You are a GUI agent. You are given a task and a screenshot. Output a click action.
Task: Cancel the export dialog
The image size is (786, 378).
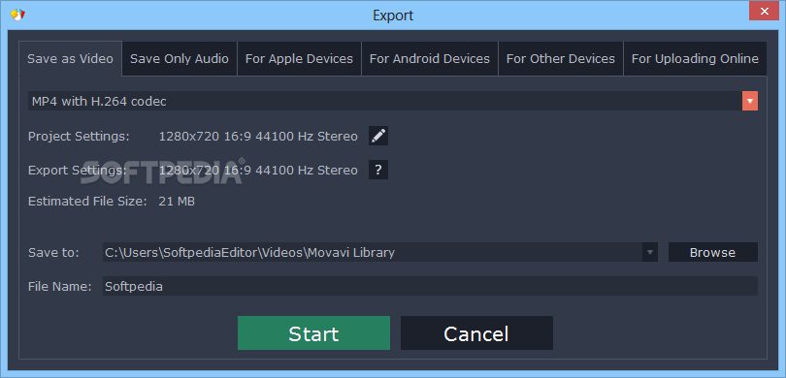[476, 333]
